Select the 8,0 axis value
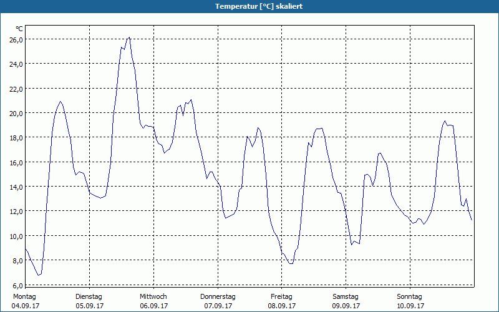 click(18, 261)
